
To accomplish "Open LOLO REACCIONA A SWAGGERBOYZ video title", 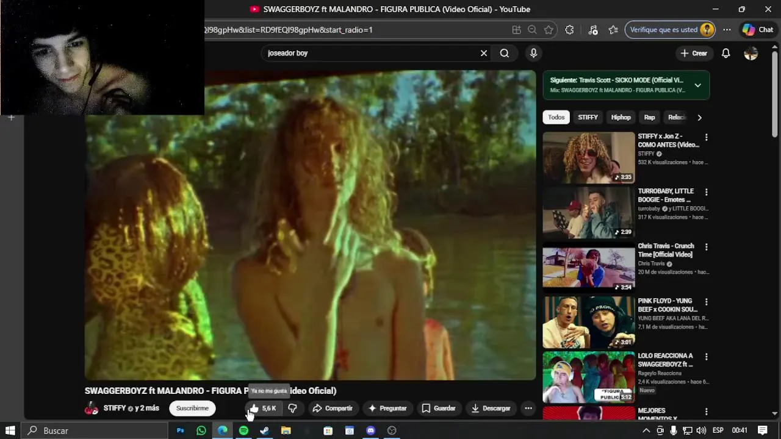I will click(x=666, y=360).
